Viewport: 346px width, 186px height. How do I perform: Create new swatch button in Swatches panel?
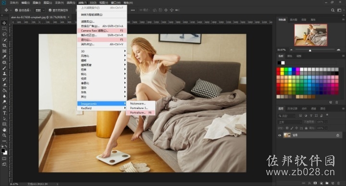[331, 102]
